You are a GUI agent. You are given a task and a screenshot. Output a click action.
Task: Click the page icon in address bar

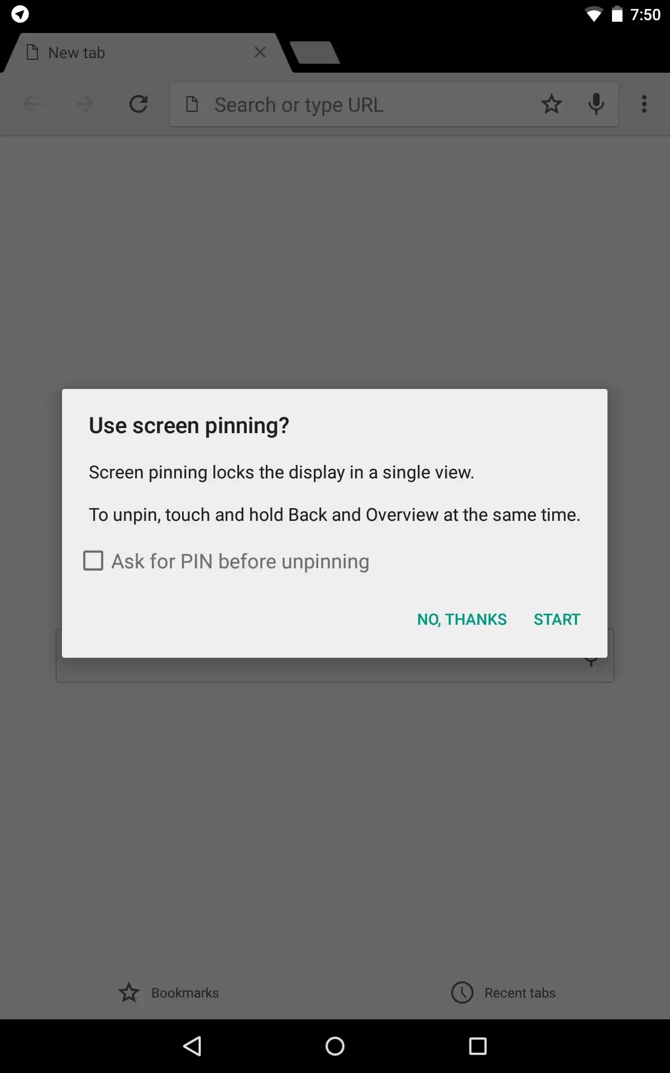pyautogui.click(x=192, y=104)
